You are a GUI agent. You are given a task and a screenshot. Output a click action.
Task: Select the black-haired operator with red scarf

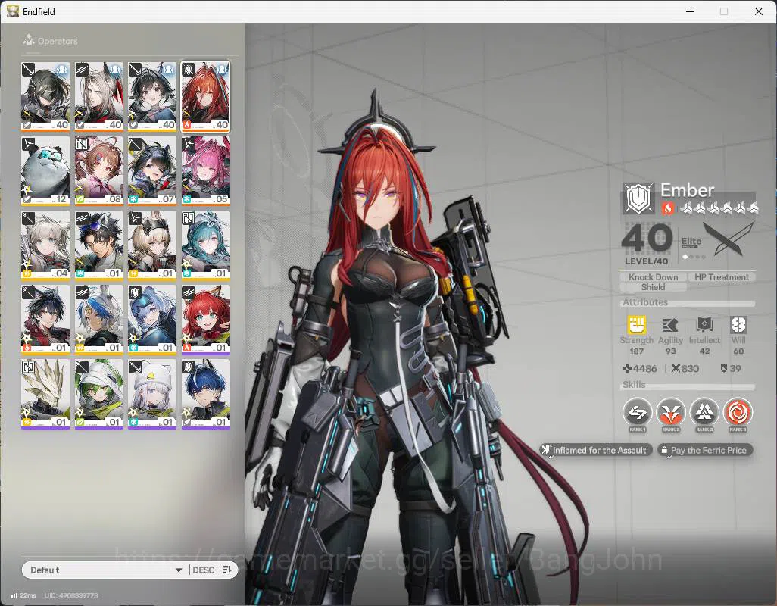tap(45, 320)
